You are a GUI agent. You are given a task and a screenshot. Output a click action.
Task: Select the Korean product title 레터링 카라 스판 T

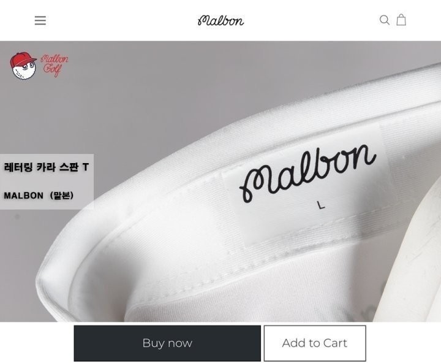(47, 167)
